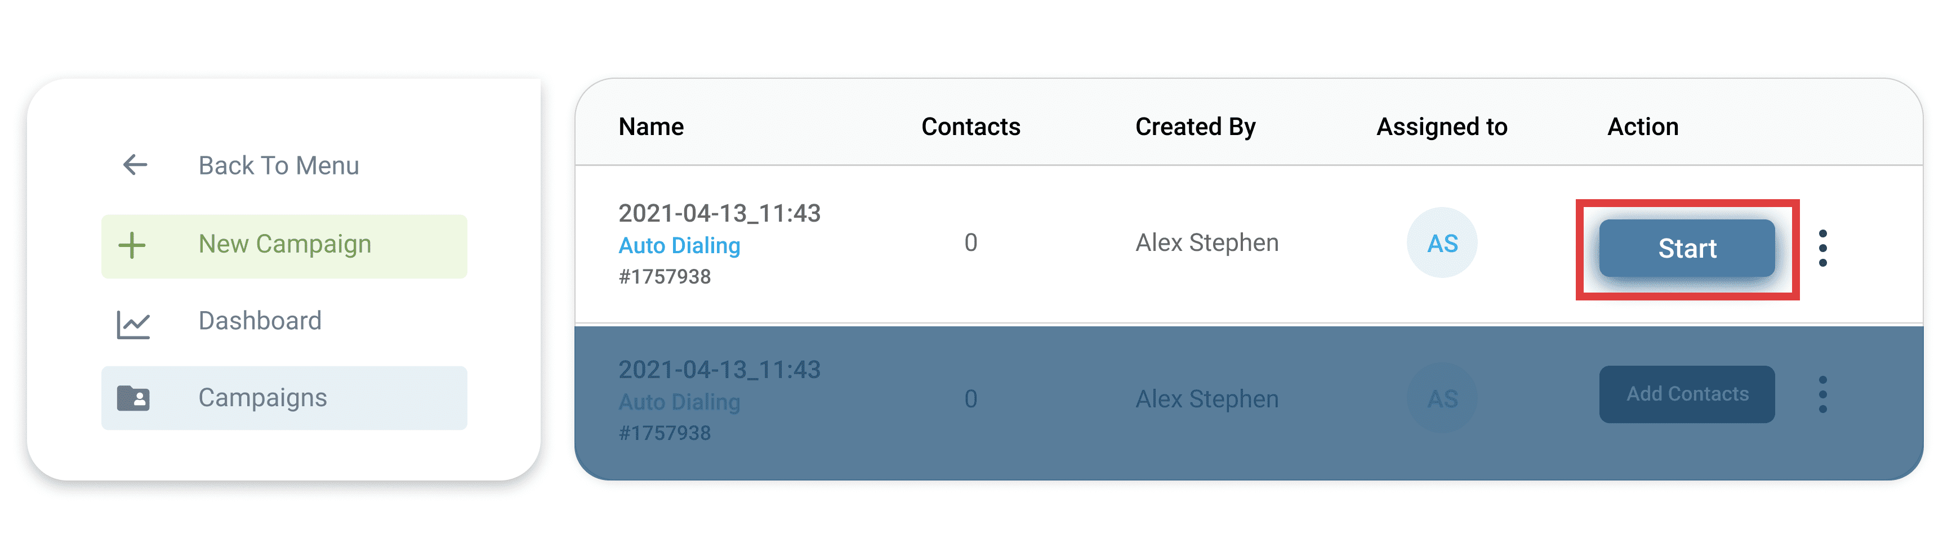Click the AS avatar in the first row
Image resolution: width=1952 pixels, height=557 pixels.
[x=1441, y=244]
